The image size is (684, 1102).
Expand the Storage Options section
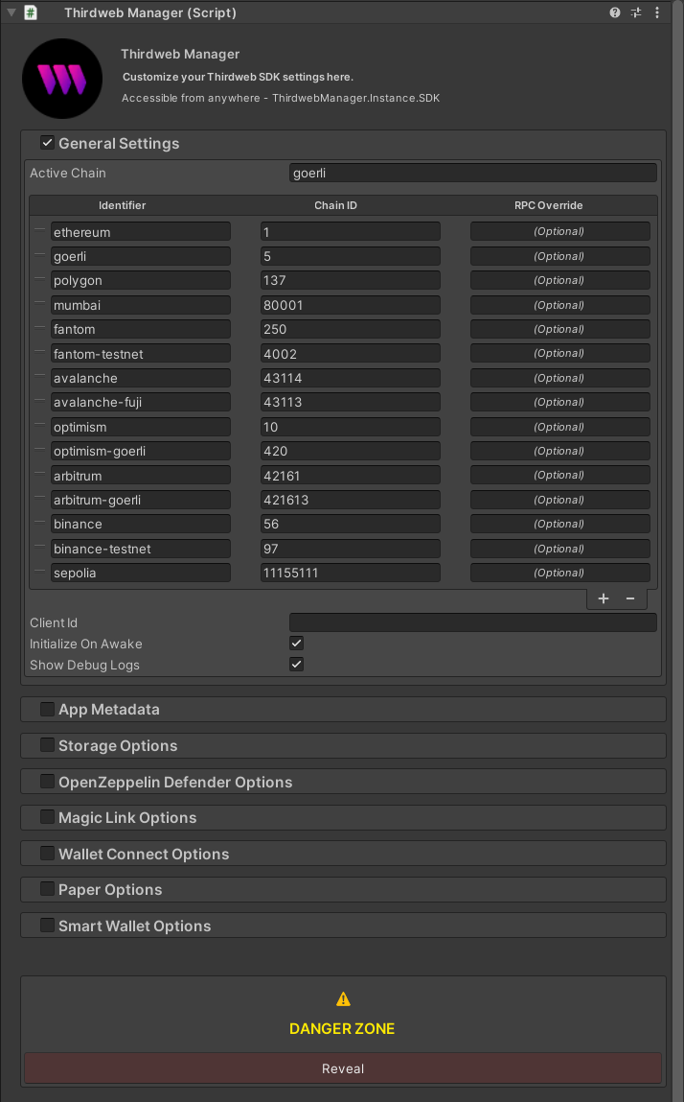coord(47,745)
